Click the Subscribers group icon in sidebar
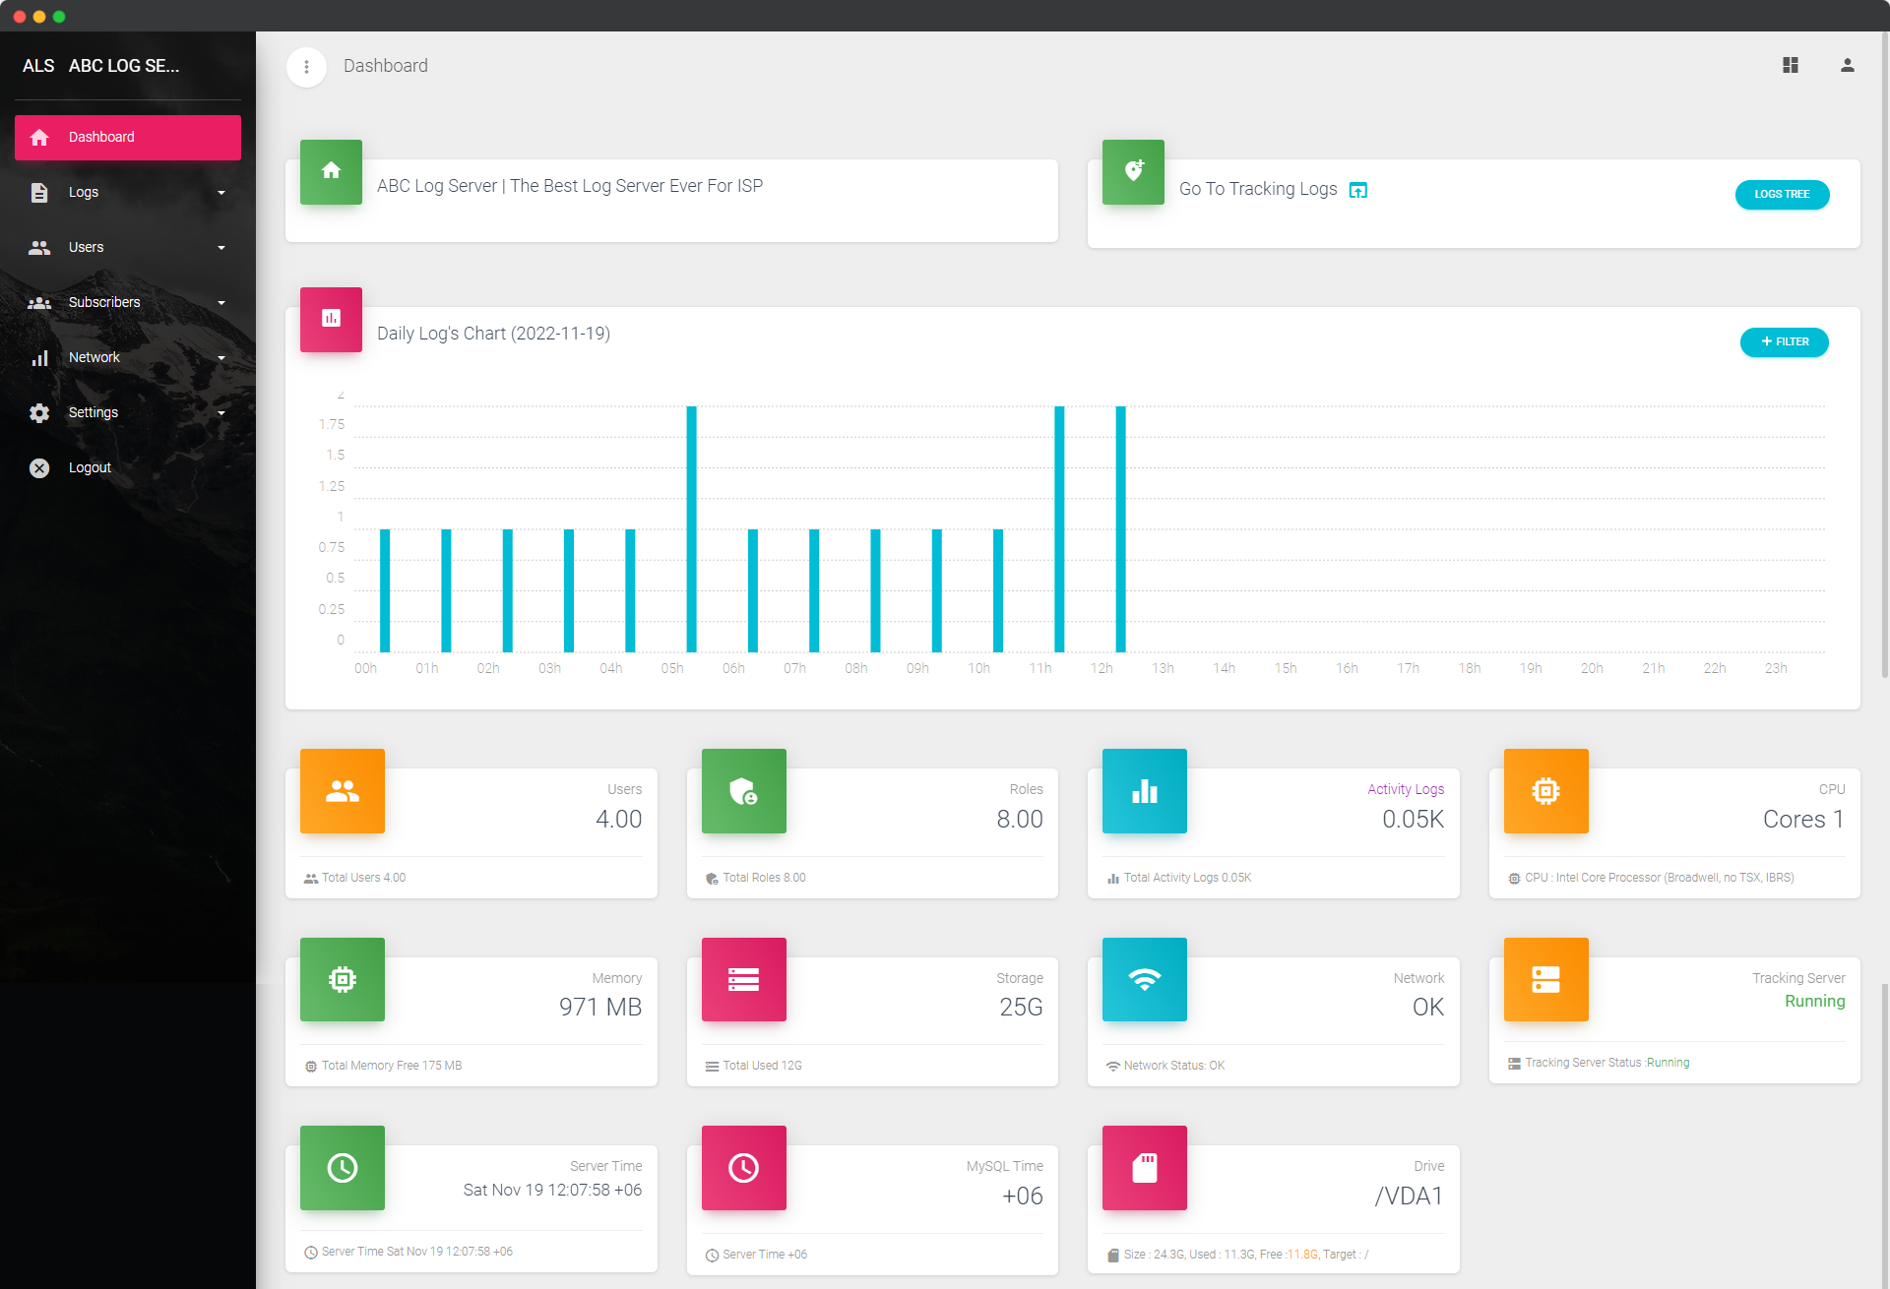 [x=39, y=303]
